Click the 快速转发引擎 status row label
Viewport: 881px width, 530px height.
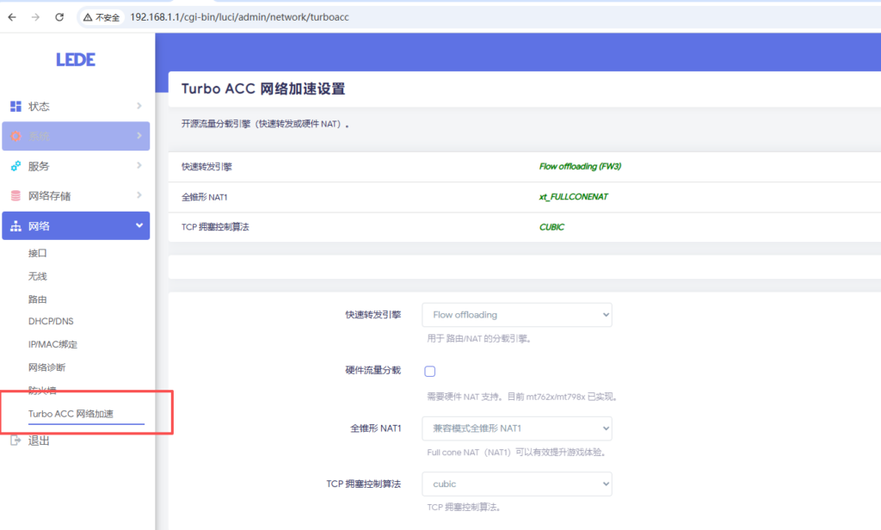point(206,166)
